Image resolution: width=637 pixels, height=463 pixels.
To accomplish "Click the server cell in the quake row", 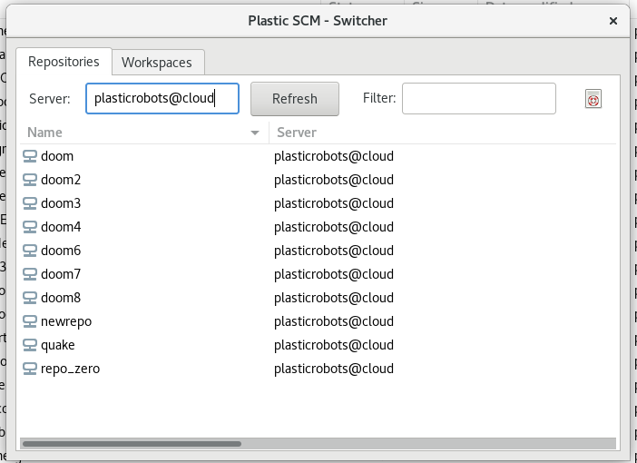I will 334,345.
